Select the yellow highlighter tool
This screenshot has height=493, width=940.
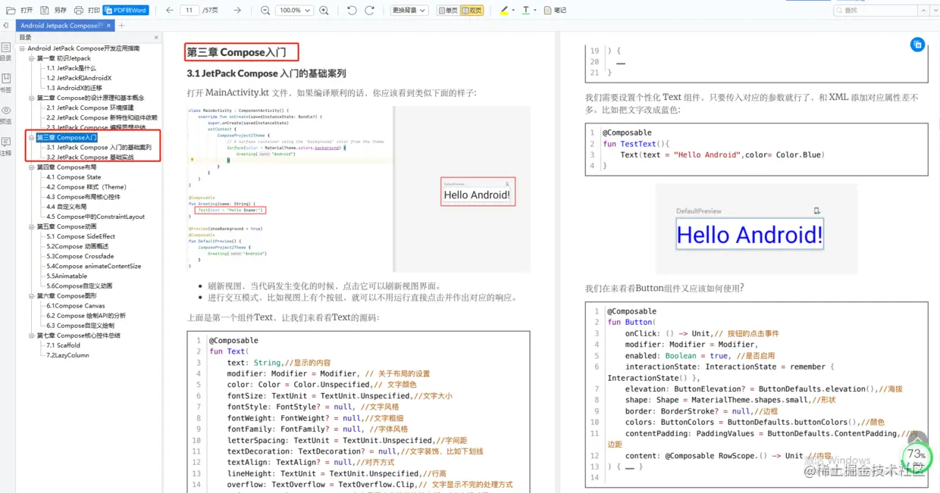(x=504, y=11)
